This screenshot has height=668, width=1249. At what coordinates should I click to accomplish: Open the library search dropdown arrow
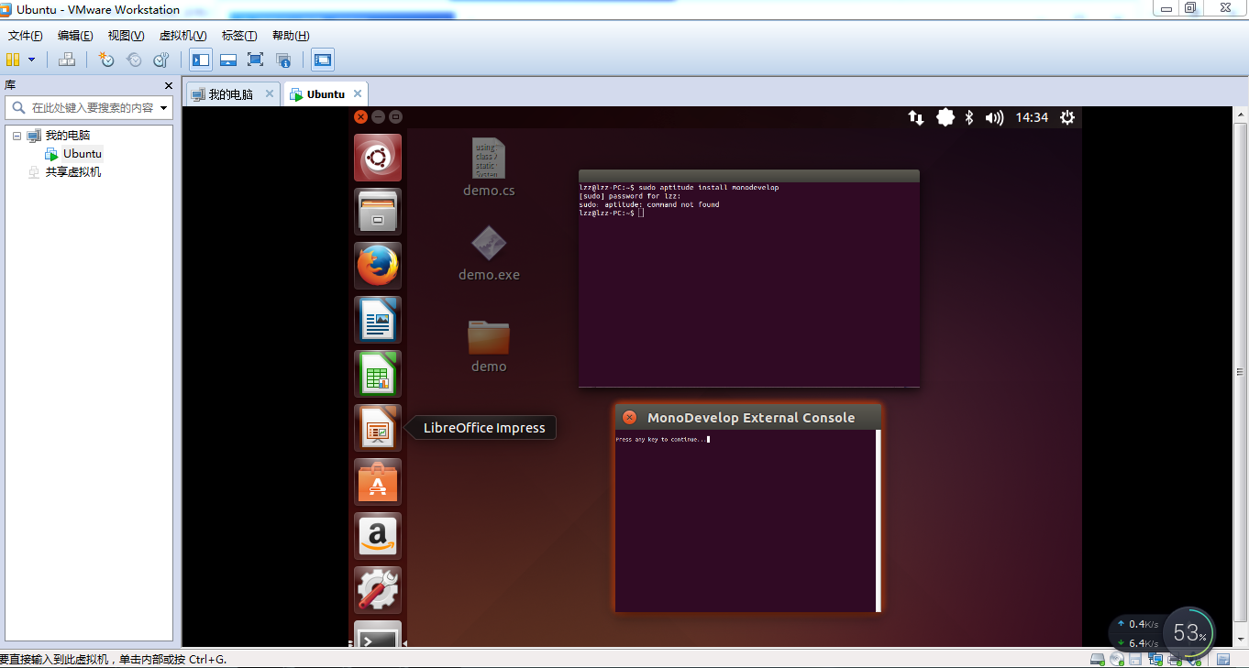(x=164, y=107)
